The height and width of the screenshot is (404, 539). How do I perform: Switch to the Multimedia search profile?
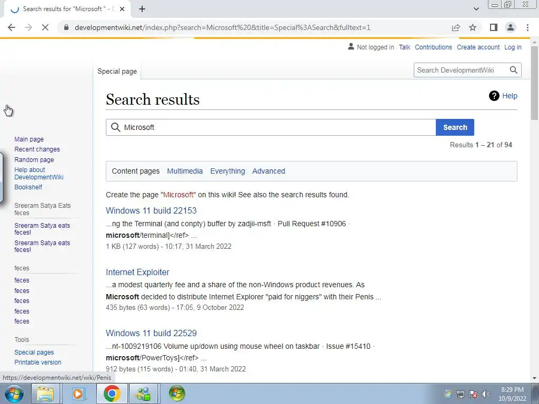(x=185, y=171)
